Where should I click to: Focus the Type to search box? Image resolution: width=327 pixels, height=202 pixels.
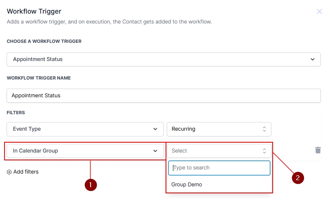click(219, 168)
